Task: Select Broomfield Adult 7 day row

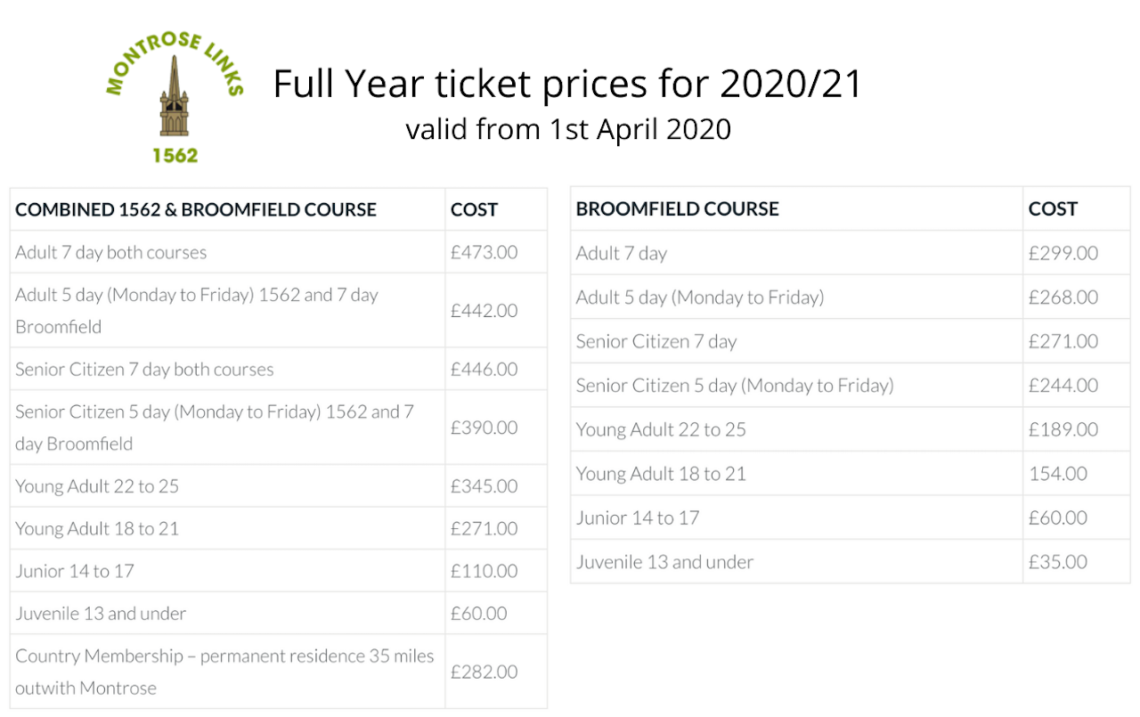Action: click(851, 253)
